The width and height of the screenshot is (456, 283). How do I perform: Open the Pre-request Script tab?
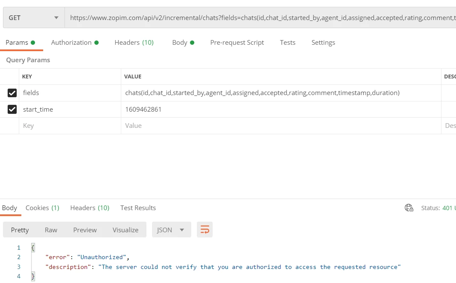(x=237, y=42)
